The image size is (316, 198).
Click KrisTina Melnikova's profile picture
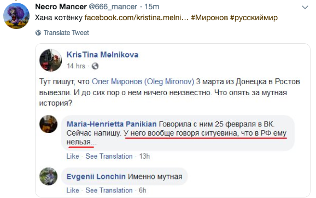(51, 60)
